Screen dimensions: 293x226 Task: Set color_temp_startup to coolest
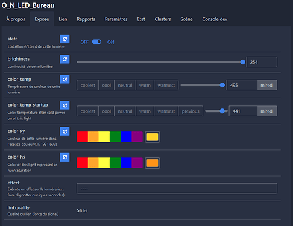[88, 111]
